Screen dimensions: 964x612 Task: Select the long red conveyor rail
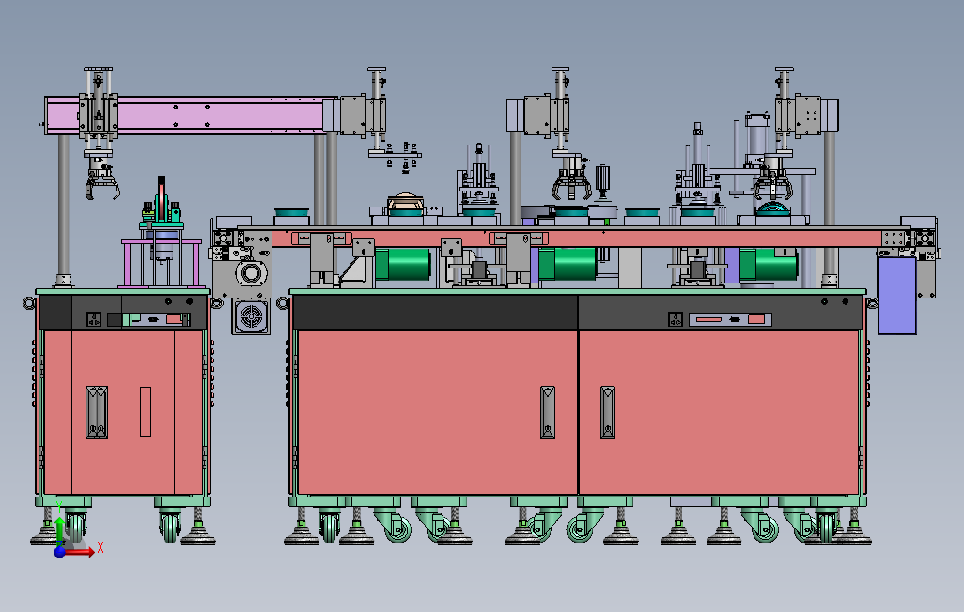point(576,238)
